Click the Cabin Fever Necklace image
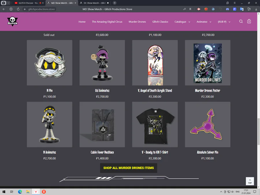Screen dimensions: 260x195 pos(102,124)
